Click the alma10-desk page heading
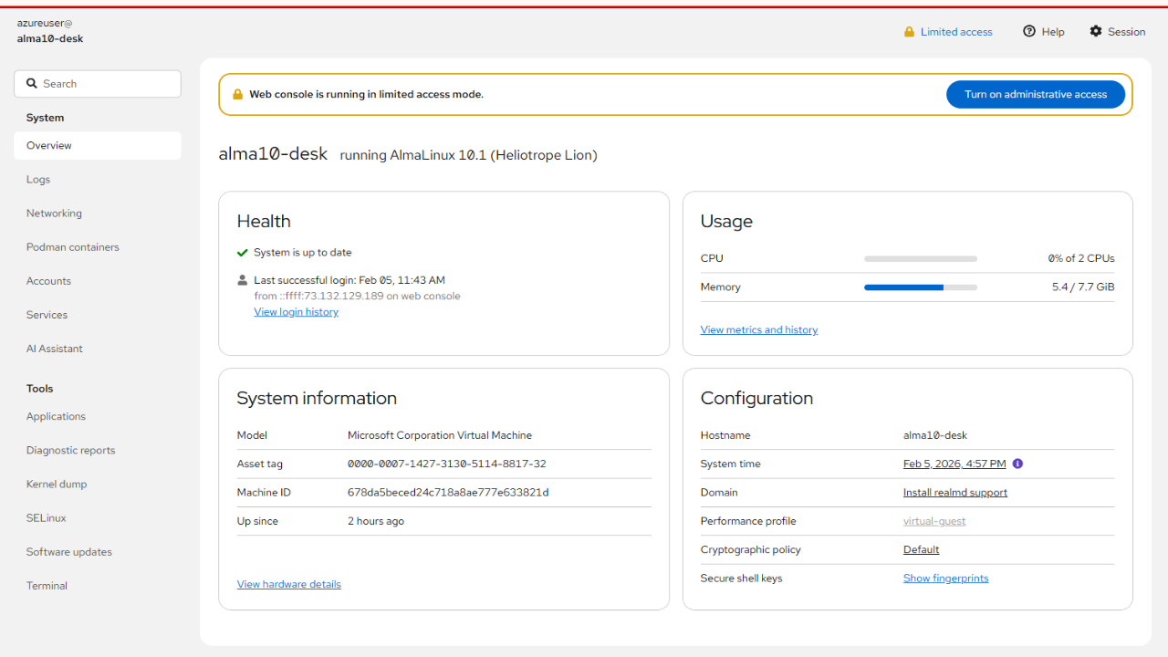Viewport: 1168px width, 657px height. click(273, 154)
